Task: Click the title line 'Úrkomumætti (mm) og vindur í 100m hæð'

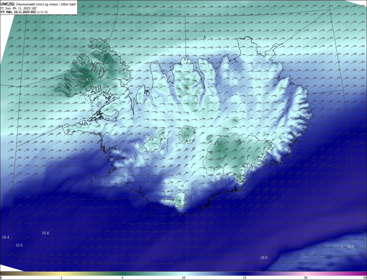Action: (x=46, y=4)
